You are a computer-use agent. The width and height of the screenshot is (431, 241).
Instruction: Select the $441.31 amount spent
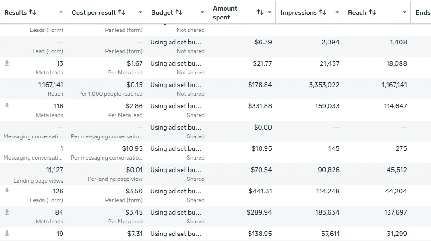[x=260, y=191]
